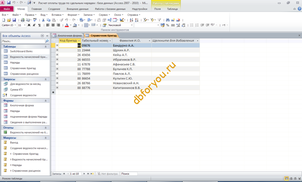Image resolution: width=302 pixels, height=182 pixels.
Task: Apply Underline (Ч) formatting
Action: [39, 25]
